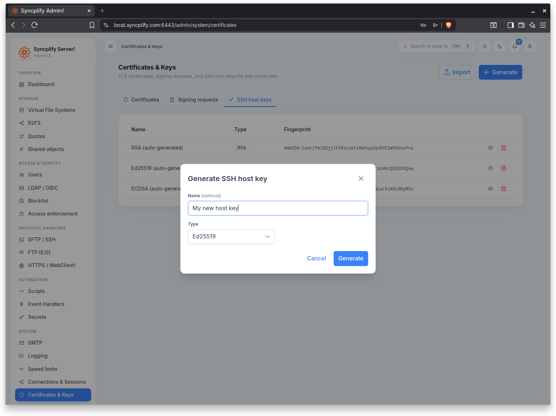The image size is (556, 416).
Task: Click the Fingerprint column header
Action: pyautogui.click(x=297, y=129)
